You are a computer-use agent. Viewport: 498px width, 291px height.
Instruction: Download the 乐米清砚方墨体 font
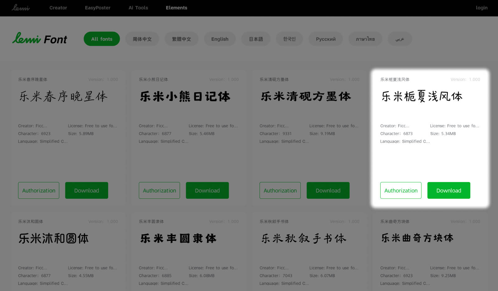coord(328,190)
